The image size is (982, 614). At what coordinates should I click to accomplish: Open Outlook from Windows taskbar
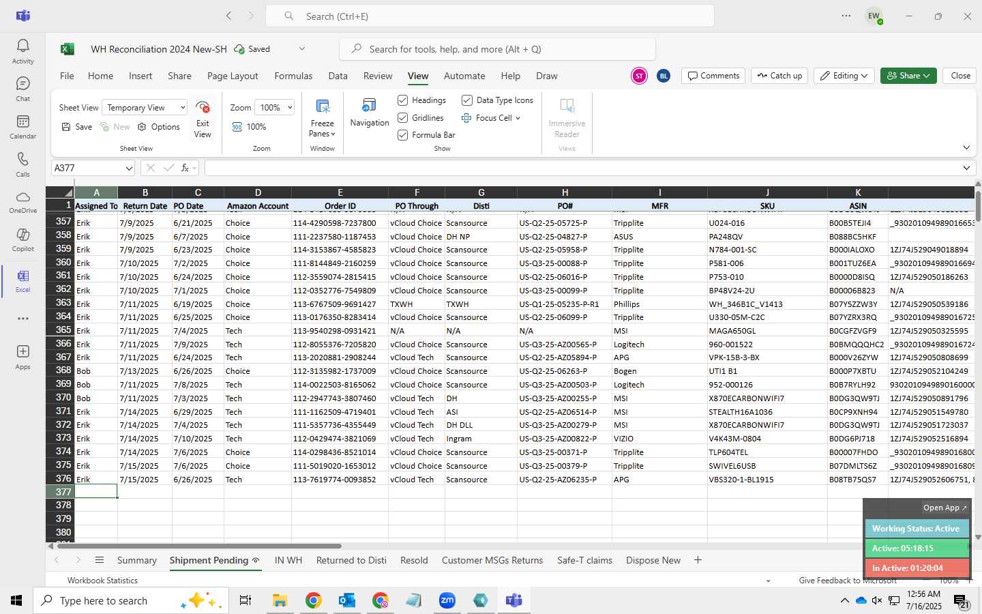346,600
